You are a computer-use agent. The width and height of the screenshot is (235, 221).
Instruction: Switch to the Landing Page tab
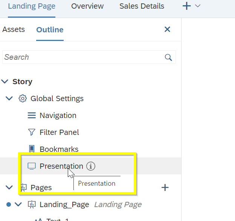tap(32, 6)
